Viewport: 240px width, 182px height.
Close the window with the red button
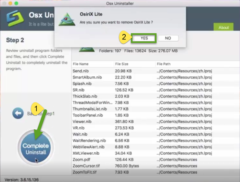[4, 3]
